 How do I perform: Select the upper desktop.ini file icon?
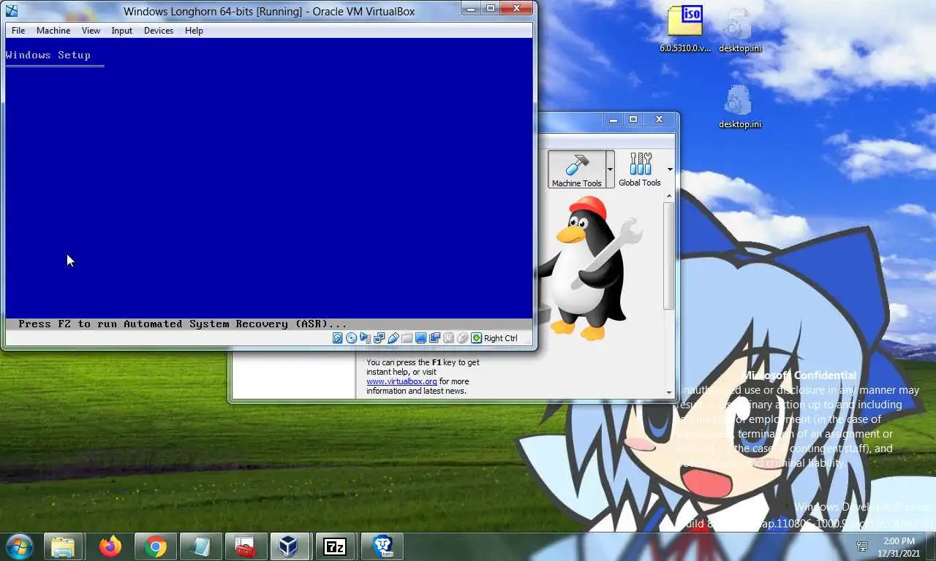[x=739, y=31]
